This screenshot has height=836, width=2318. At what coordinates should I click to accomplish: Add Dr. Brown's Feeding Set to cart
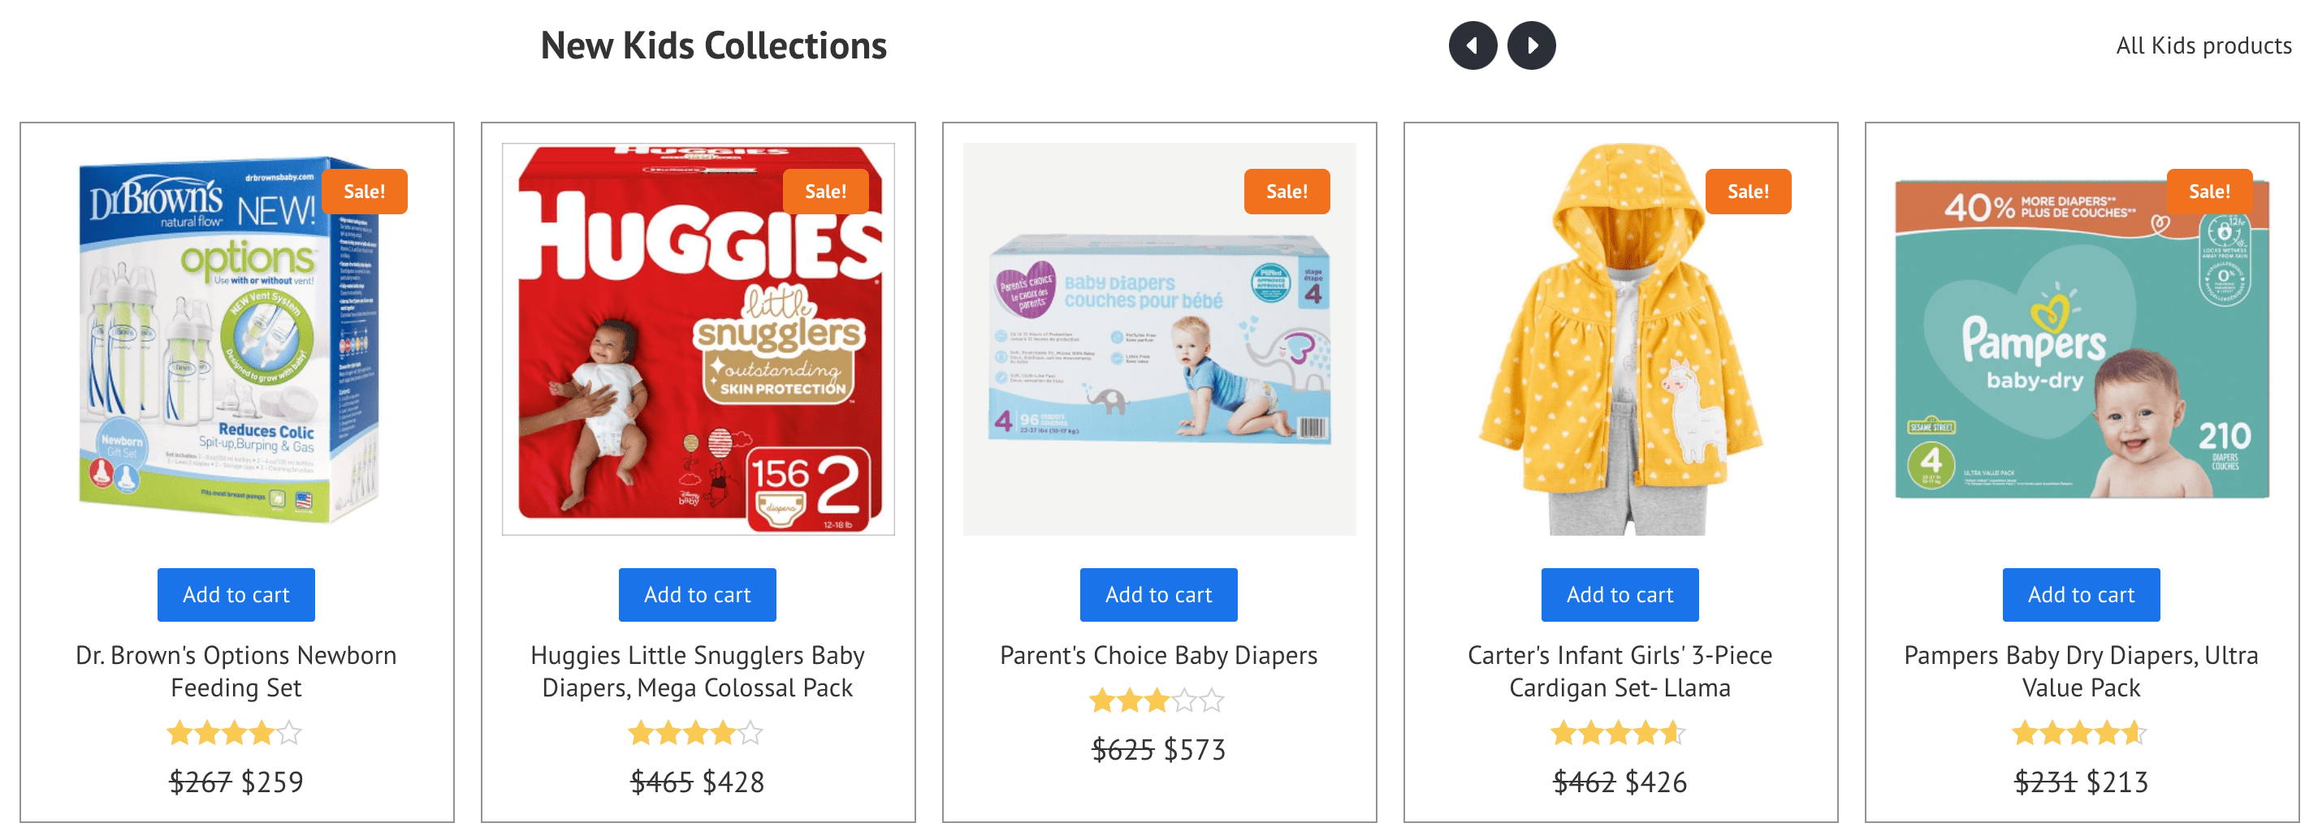pyautogui.click(x=236, y=594)
